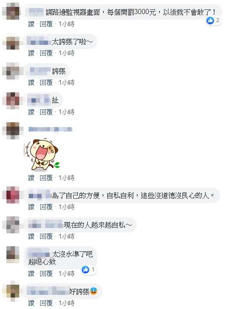
Task: Like the 誇張 comment
Action: 31,82
